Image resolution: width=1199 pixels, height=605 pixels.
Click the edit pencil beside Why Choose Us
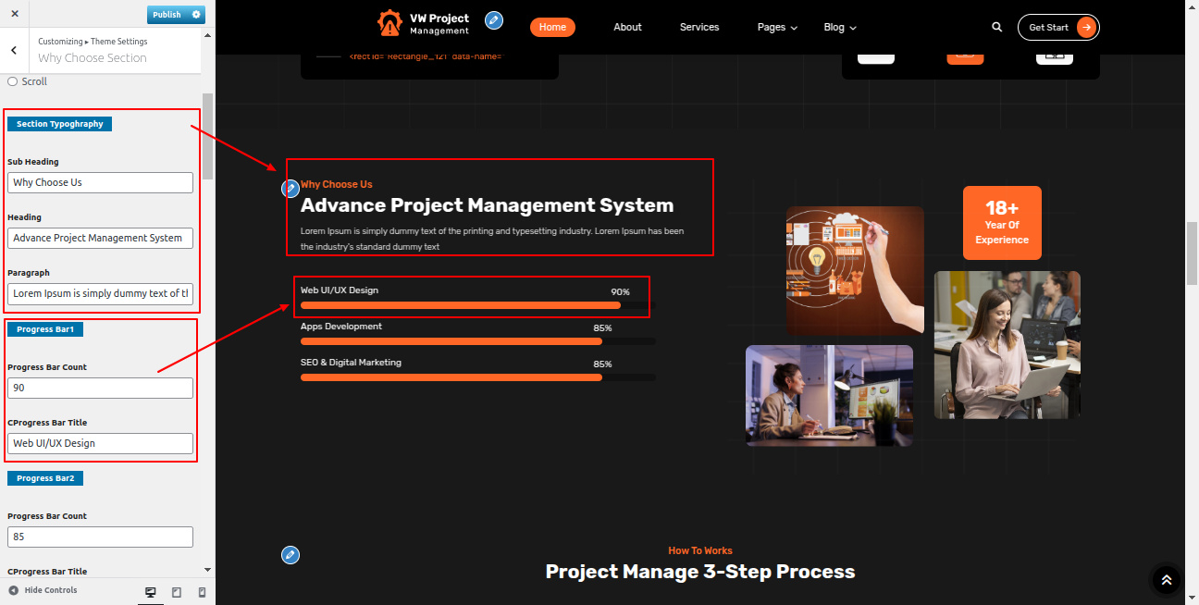[290, 189]
